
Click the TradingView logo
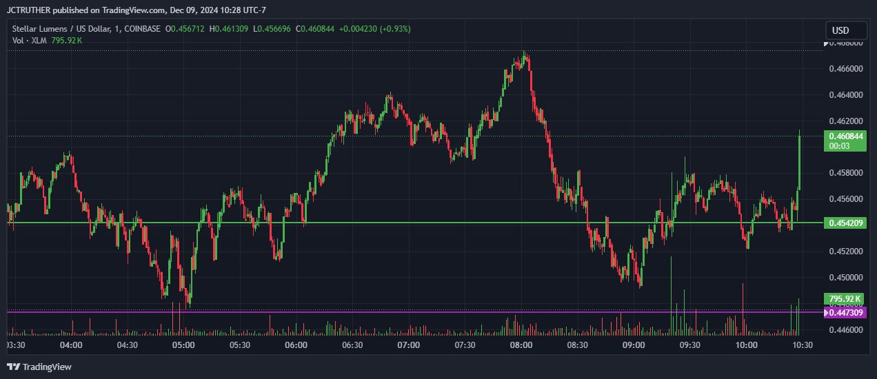tap(39, 367)
